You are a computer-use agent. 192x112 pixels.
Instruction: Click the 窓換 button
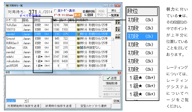point(116,101)
